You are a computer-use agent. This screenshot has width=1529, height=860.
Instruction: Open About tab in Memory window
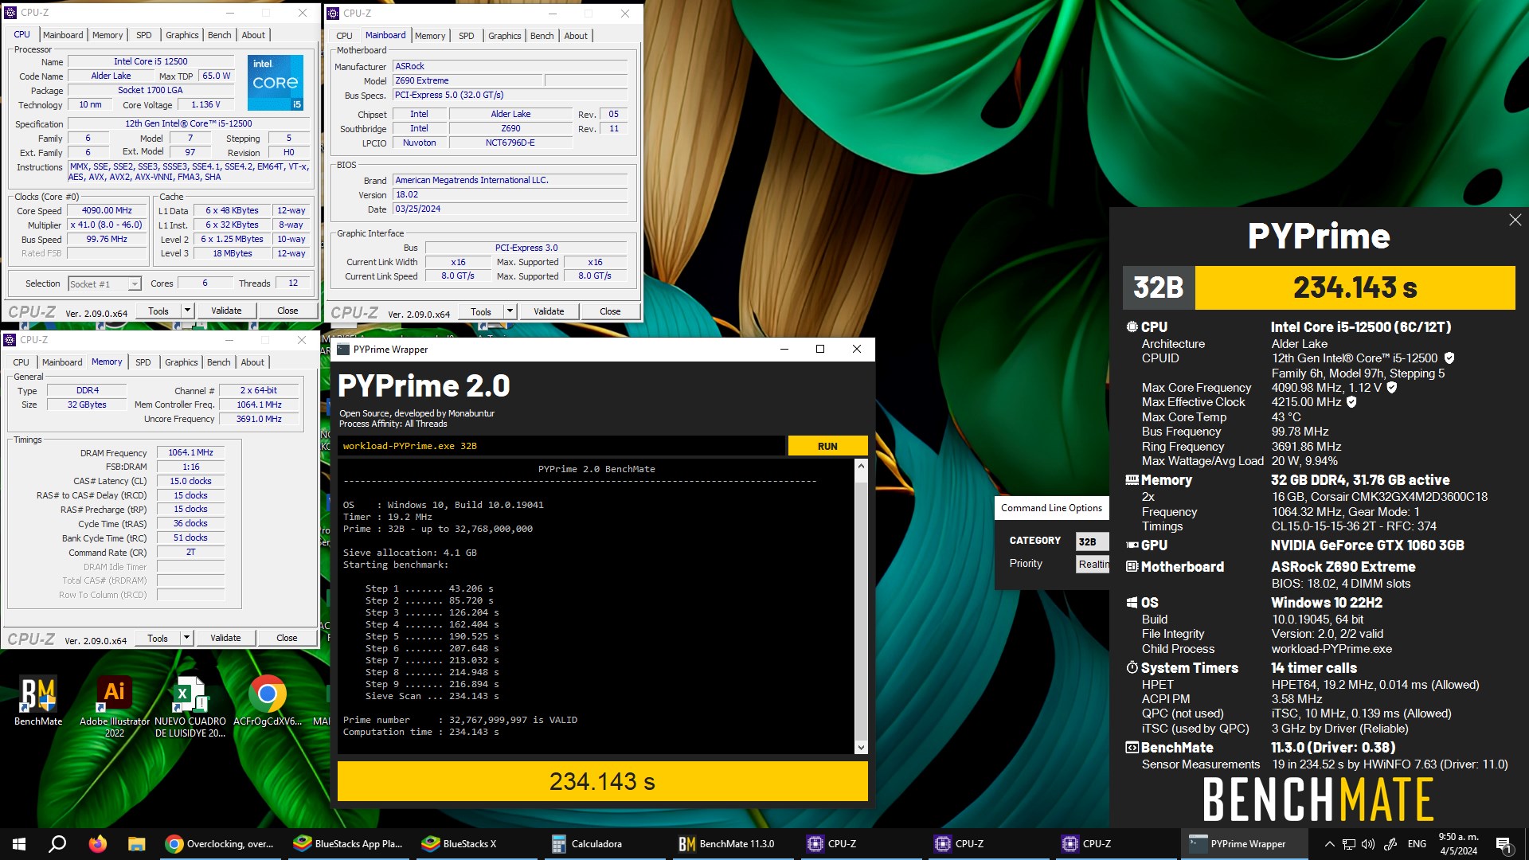click(252, 362)
